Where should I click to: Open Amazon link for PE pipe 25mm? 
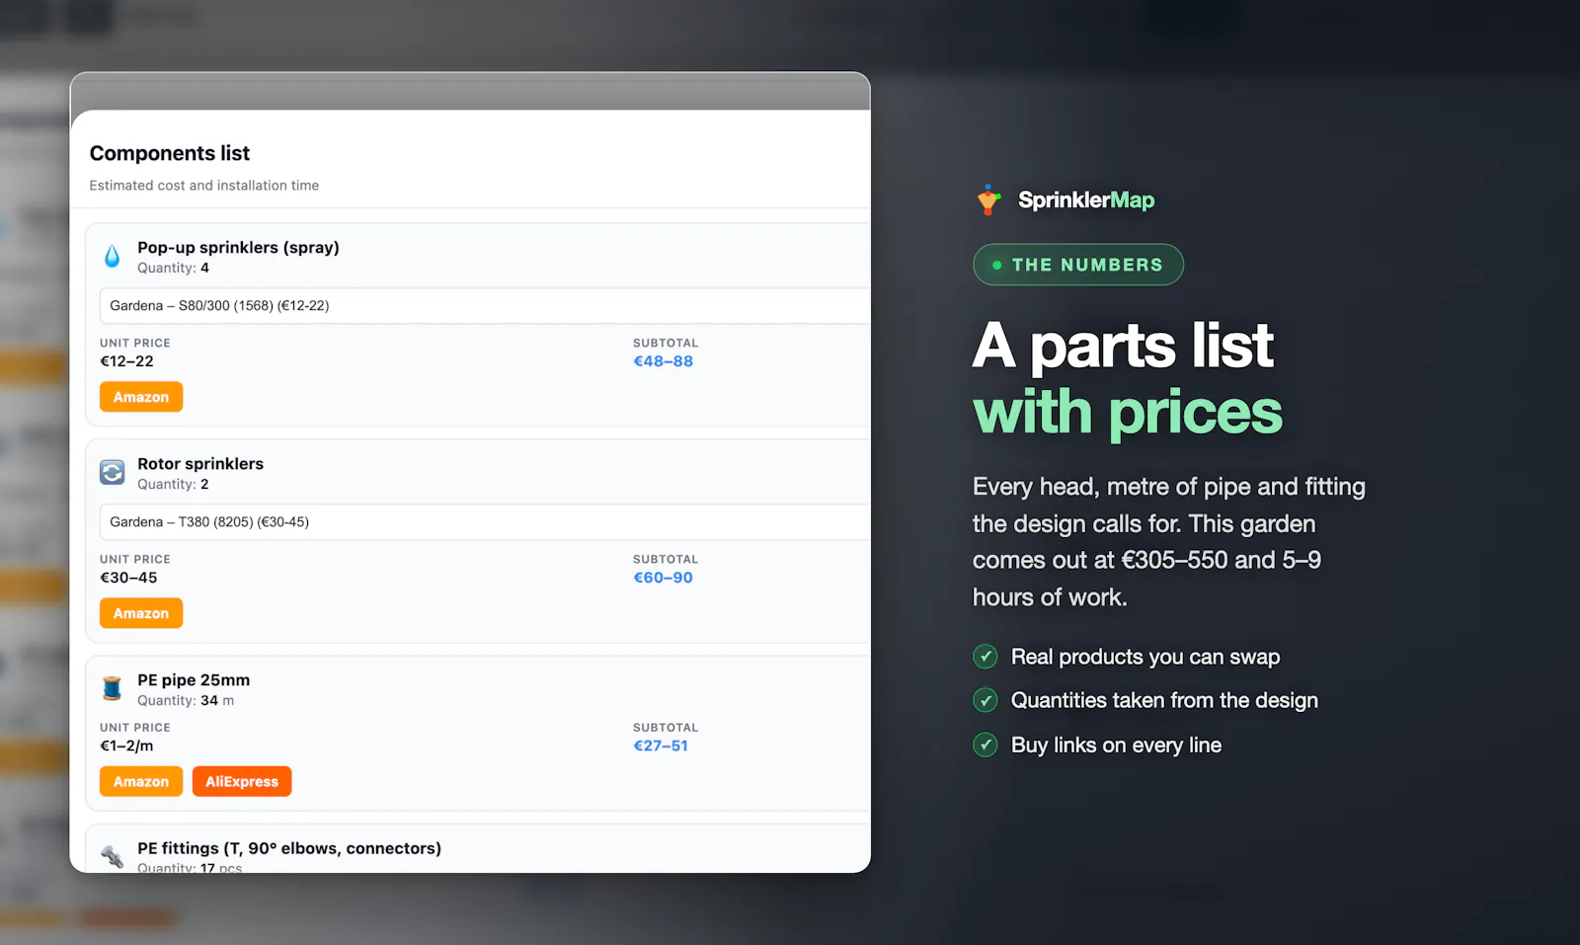point(141,781)
